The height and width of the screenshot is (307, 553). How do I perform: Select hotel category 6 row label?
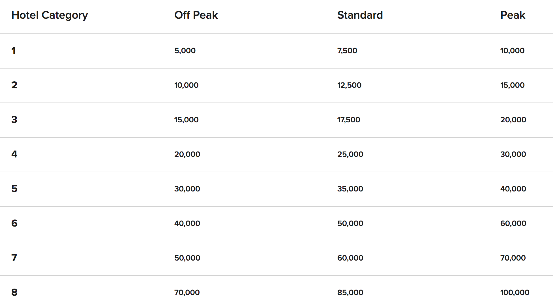coord(14,223)
